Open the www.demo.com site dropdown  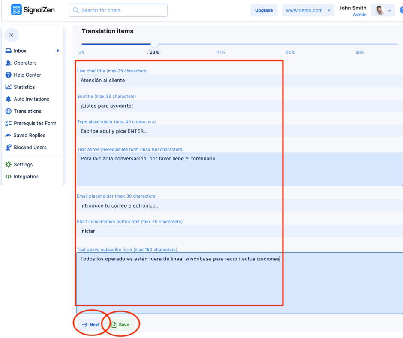(308, 11)
